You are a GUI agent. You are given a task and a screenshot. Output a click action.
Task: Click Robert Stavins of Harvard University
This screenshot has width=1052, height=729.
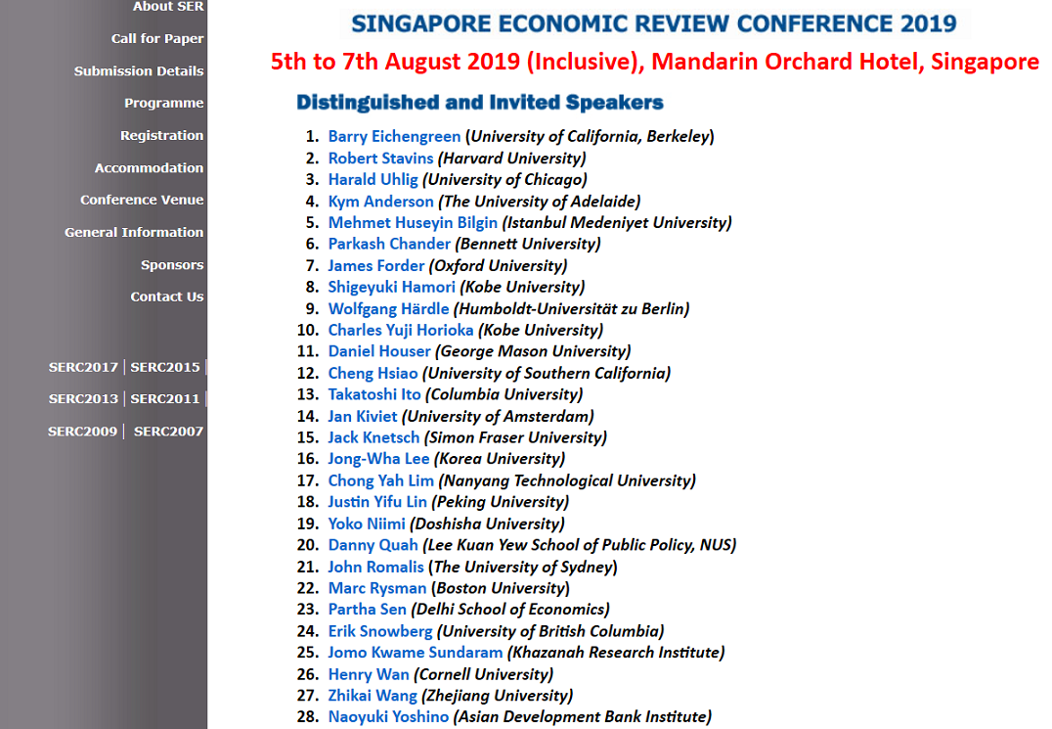[380, 158]
